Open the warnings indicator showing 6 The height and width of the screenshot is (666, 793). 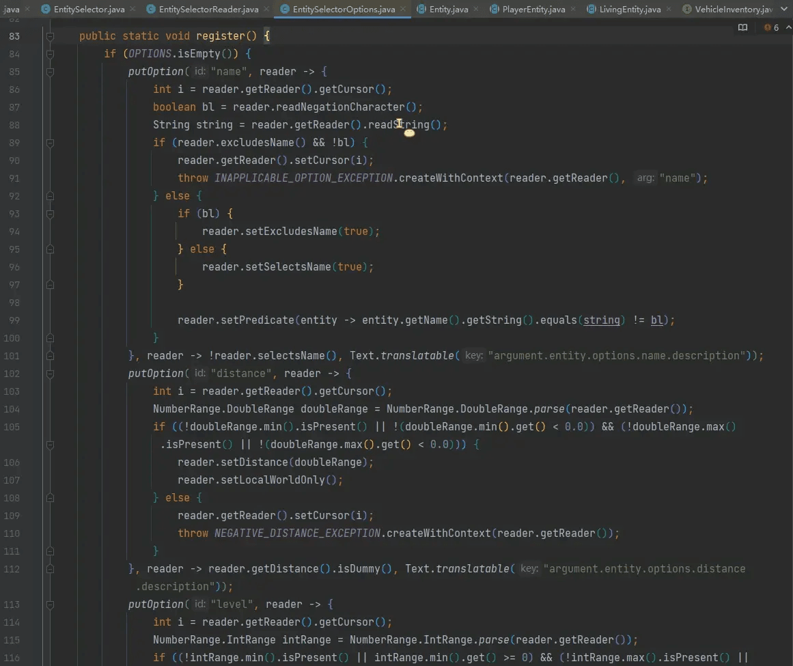tap(771, 27)
